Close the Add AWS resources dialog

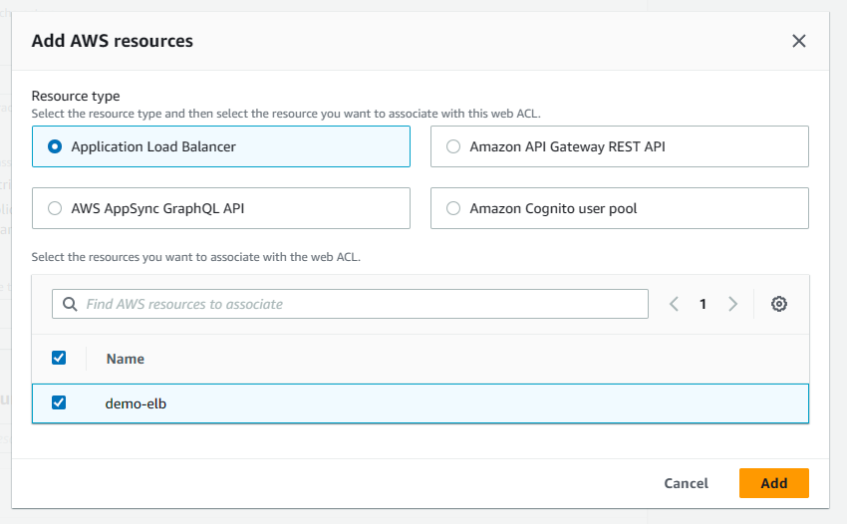[x=798, y=41]
